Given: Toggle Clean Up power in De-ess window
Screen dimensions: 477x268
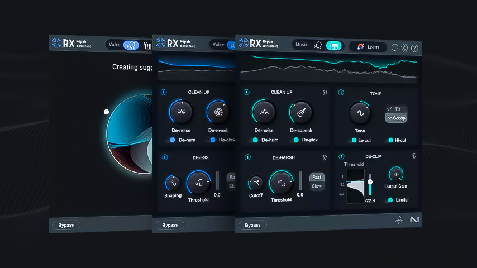Looking at the screenshot, I should [164, 92].
